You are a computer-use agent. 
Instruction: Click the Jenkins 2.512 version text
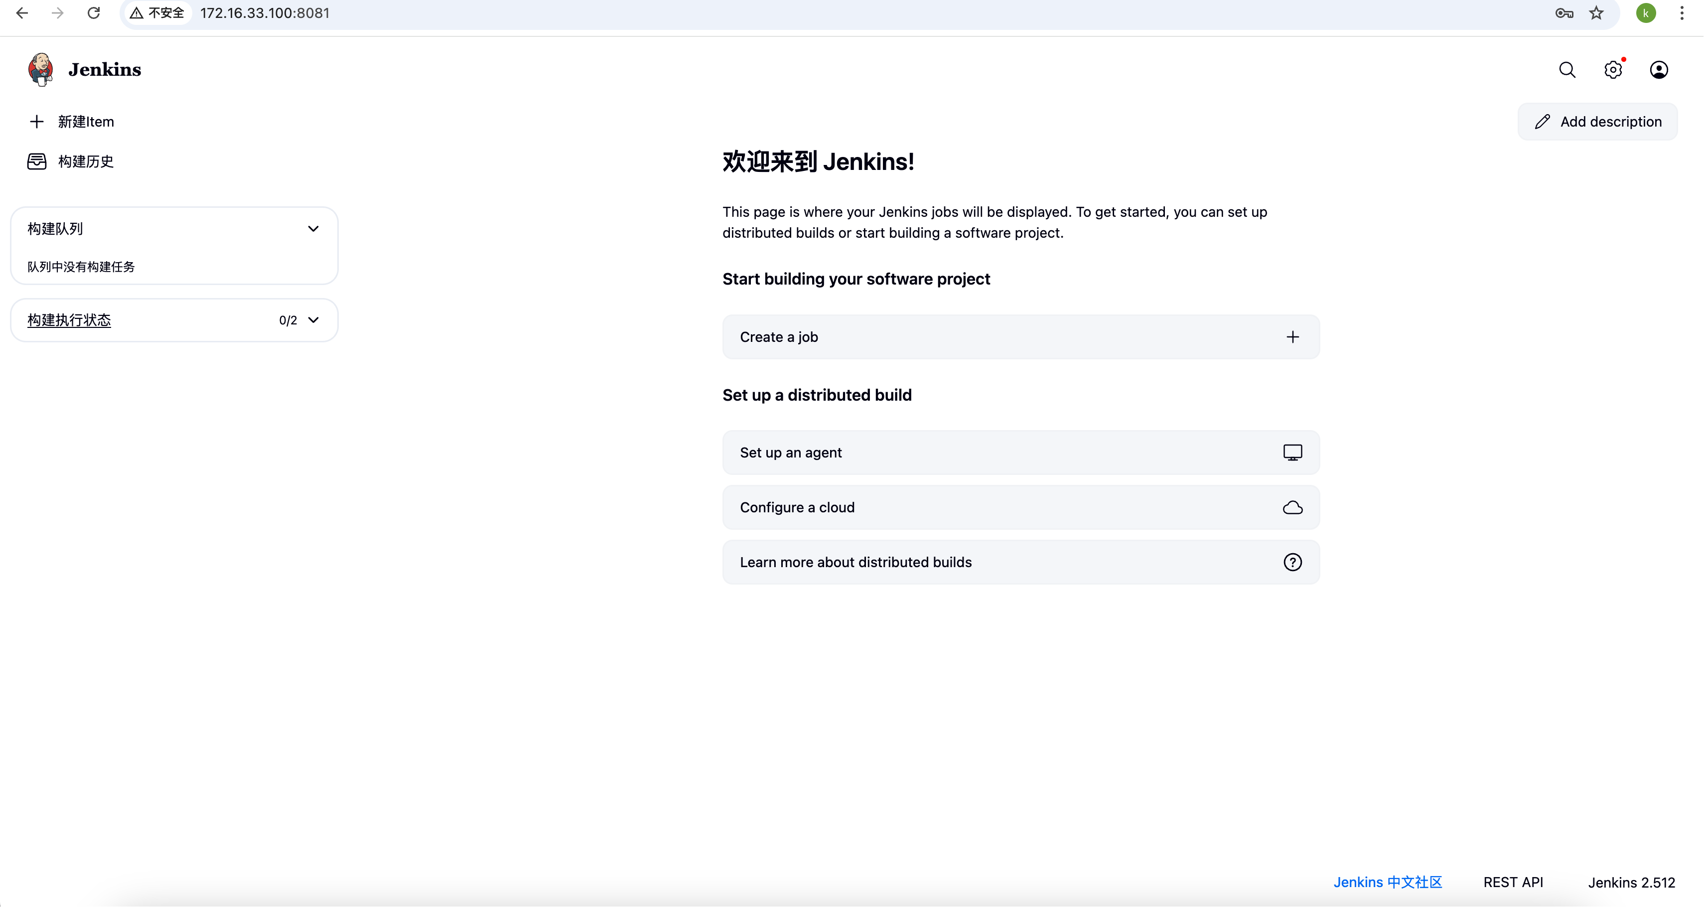pos(1632,883)
